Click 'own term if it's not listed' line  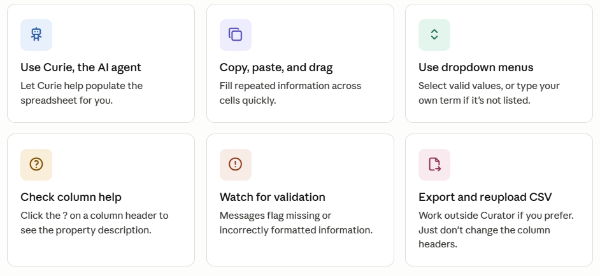point(474,101)
